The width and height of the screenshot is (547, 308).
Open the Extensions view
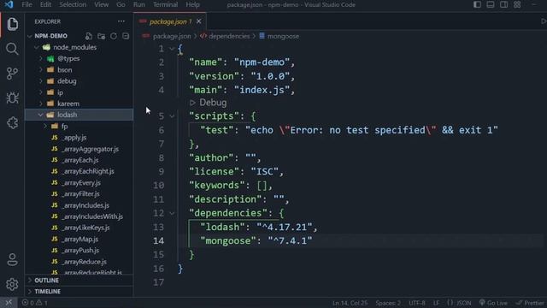click(x=13, y=123)
